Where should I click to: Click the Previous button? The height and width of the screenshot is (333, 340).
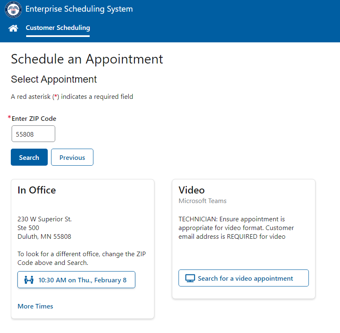click(x=72, y=157)
